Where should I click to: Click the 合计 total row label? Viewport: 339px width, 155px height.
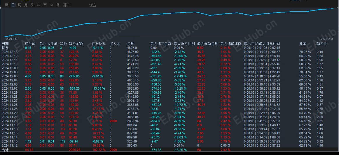coord(5,150)
